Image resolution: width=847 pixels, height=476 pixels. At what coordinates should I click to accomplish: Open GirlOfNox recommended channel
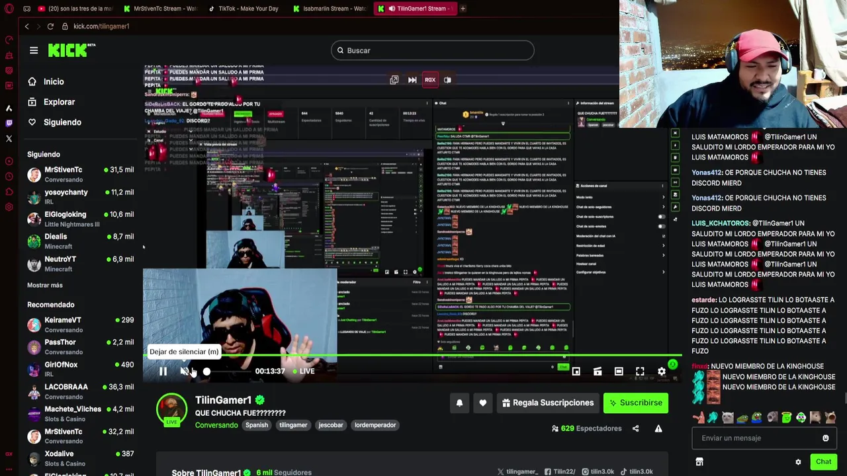(x=81, y=369)
